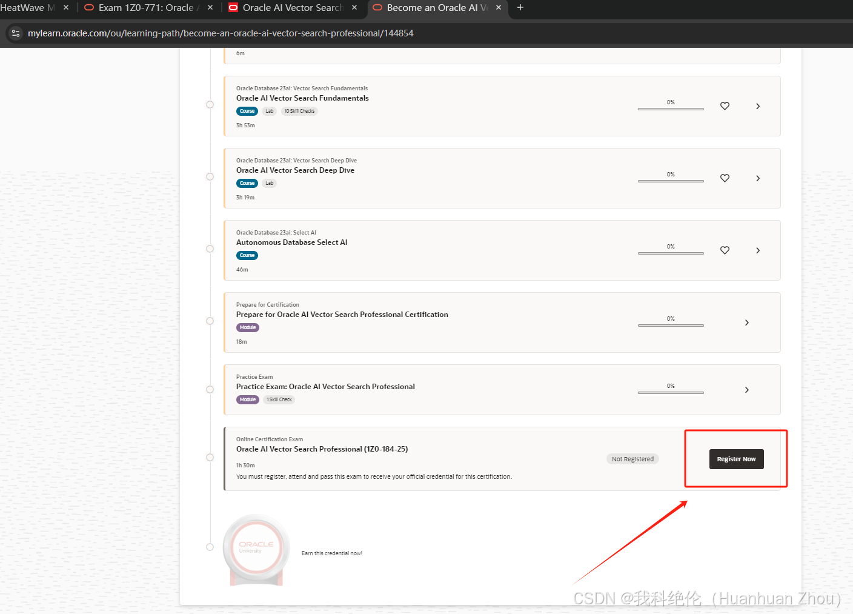Image resolution: width=853 pixels, height=614 pixels.
Task: Click the Register Now button
Action: pos(736,459)
